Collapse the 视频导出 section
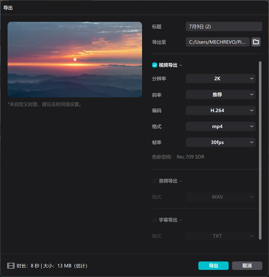 (180, 65)
